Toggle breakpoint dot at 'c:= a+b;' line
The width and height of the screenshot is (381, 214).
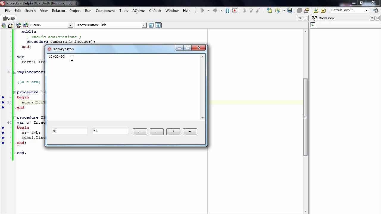[x=3, y=133]
